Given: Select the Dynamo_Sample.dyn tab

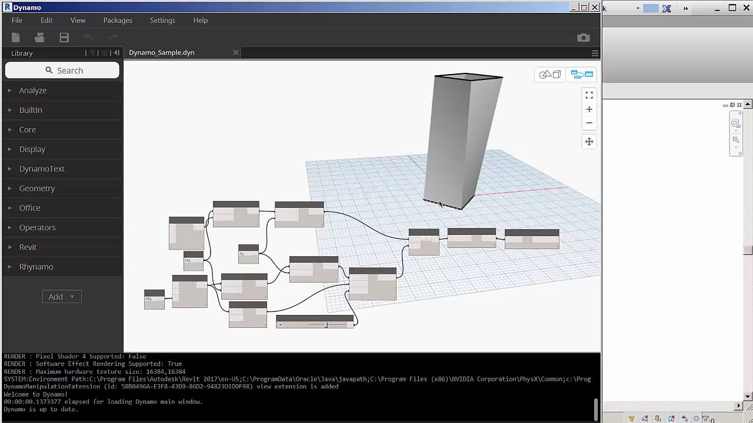Looking at the screenshot, I should (161, 52).
